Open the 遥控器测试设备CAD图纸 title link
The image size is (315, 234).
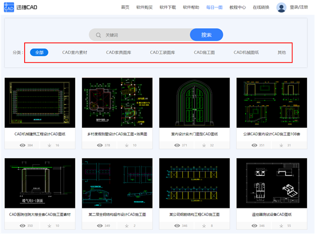pos(271,214)
